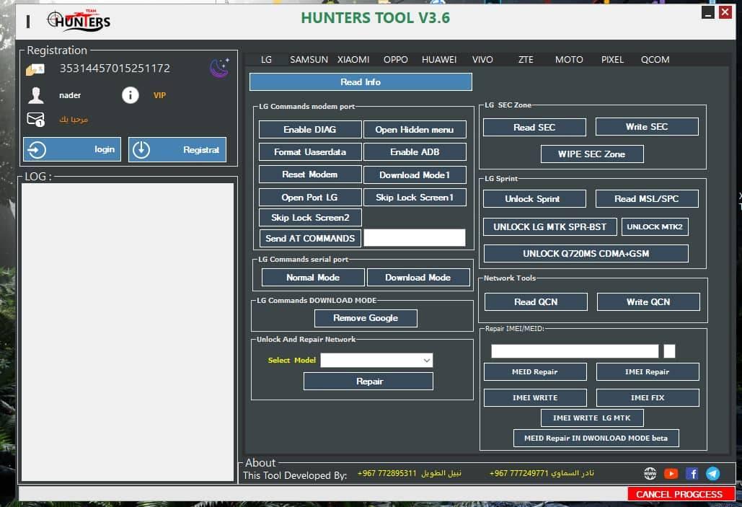The image size is (742, 507).
Task: Minimize the Hunters Tool window
Action: pyautogui.click(x=708, y=13)
